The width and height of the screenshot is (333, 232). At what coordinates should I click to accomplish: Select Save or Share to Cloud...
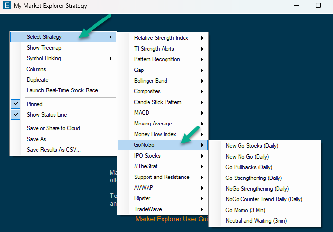55,128
